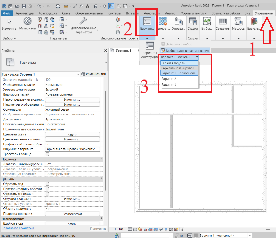Activate the aligned dimension measure icon
Screen dimensions: 276x238
coord(66,6)
